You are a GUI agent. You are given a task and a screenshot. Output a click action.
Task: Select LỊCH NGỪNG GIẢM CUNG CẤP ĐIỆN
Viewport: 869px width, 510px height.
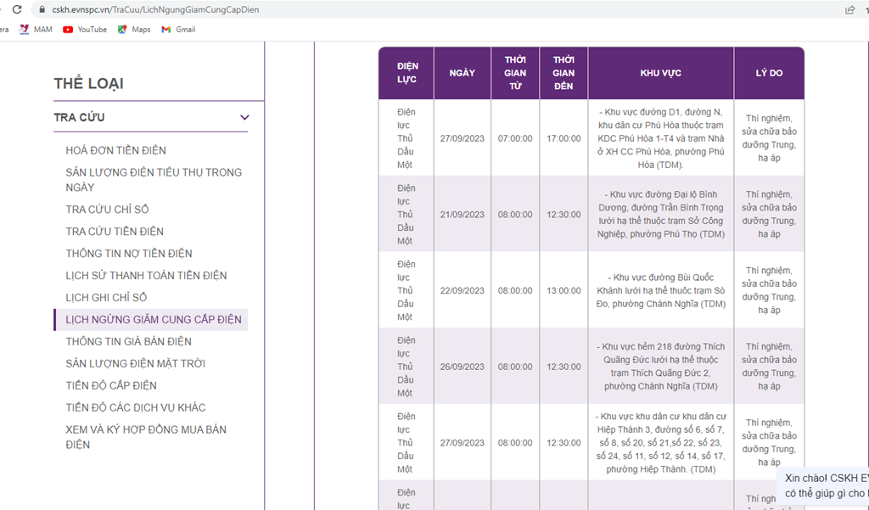click(x=154, y=320)
